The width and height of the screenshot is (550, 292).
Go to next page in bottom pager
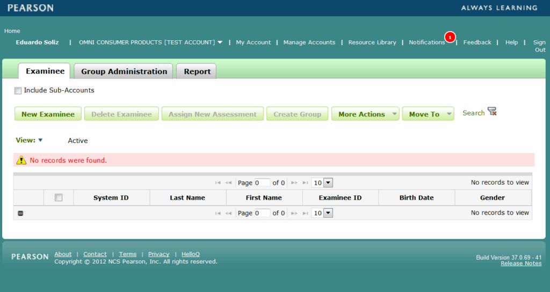[x=294, y=213]
